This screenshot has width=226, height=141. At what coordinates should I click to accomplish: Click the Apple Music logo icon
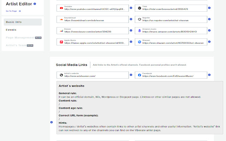[61, 42]
